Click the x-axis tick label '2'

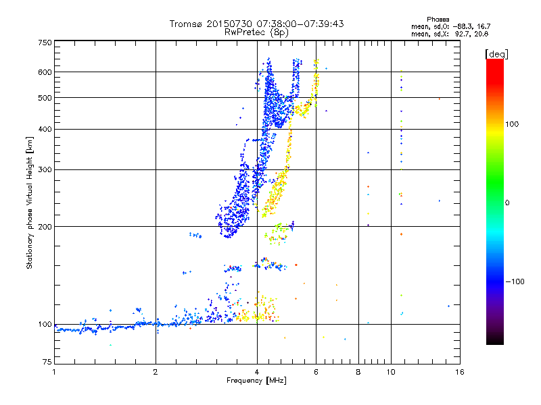pos(156,372)
